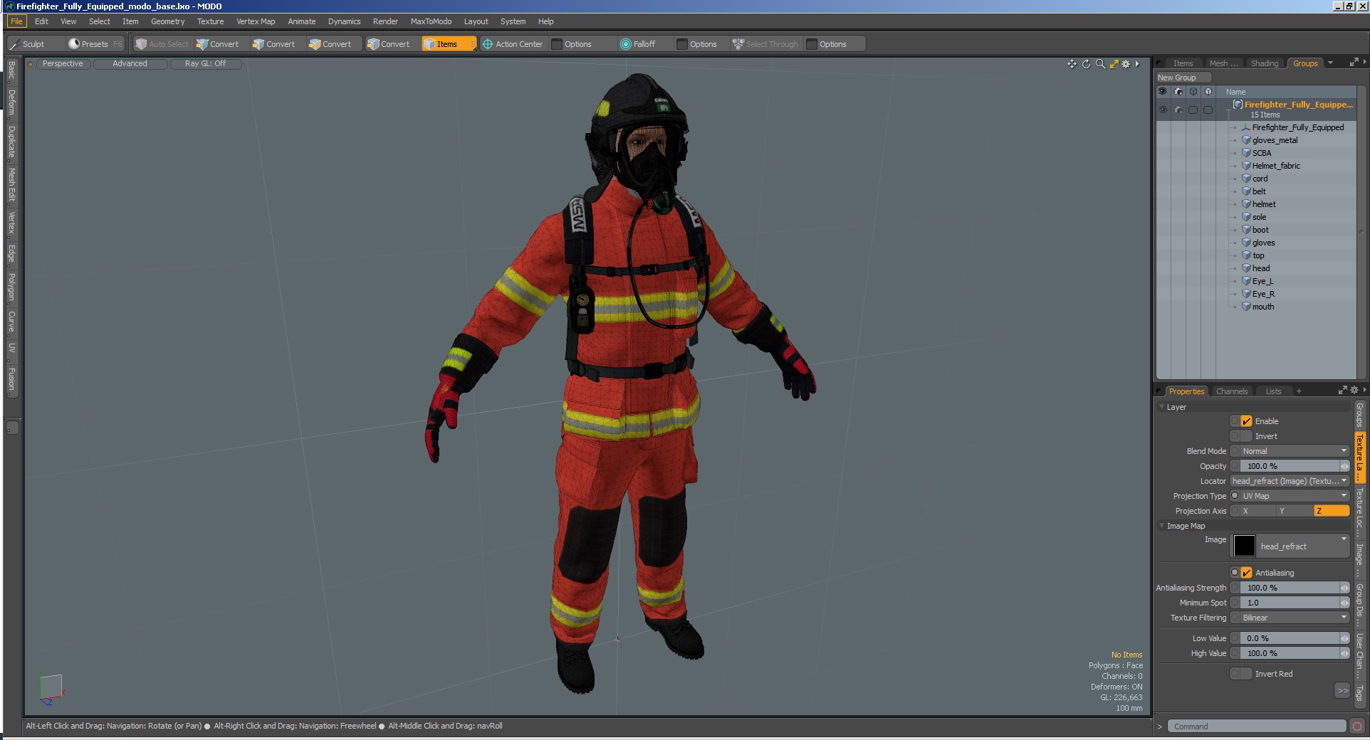Click the Ray GL: Off button
Screen dimensions: 1370x740
click(x=205, y=64)
